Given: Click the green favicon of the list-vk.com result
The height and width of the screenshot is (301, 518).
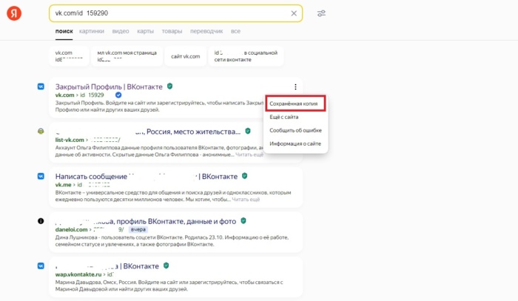Looking at the screenshot, I should click(41, 131).
